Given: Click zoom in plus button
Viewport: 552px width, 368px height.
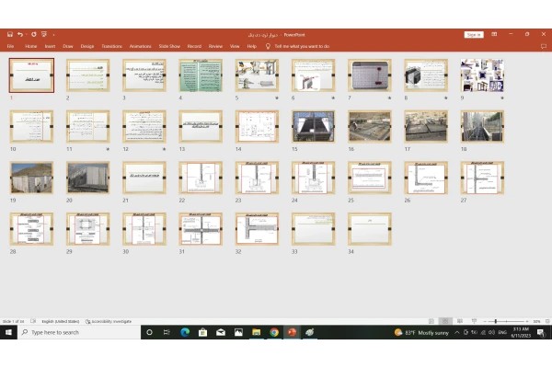Looking at the screenshot, I should (x=527, y=321).
